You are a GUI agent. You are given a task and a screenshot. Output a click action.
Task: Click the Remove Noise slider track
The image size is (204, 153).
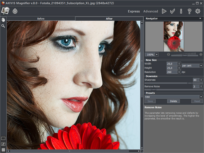tap(173, 90)
